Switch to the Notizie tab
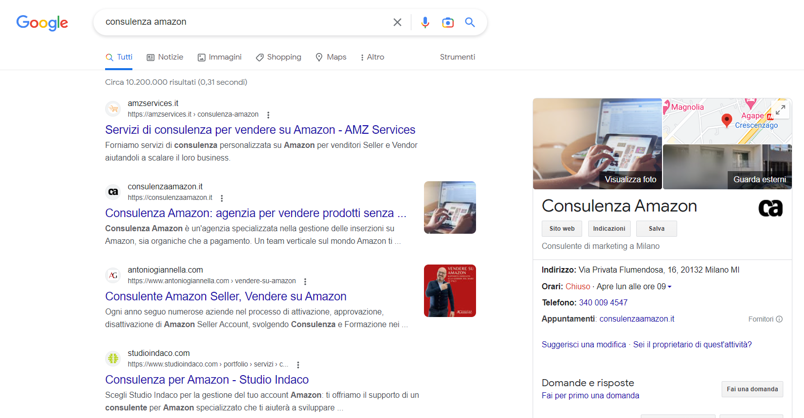This screenshot has width=804, height=418. [x=165, y=57]
